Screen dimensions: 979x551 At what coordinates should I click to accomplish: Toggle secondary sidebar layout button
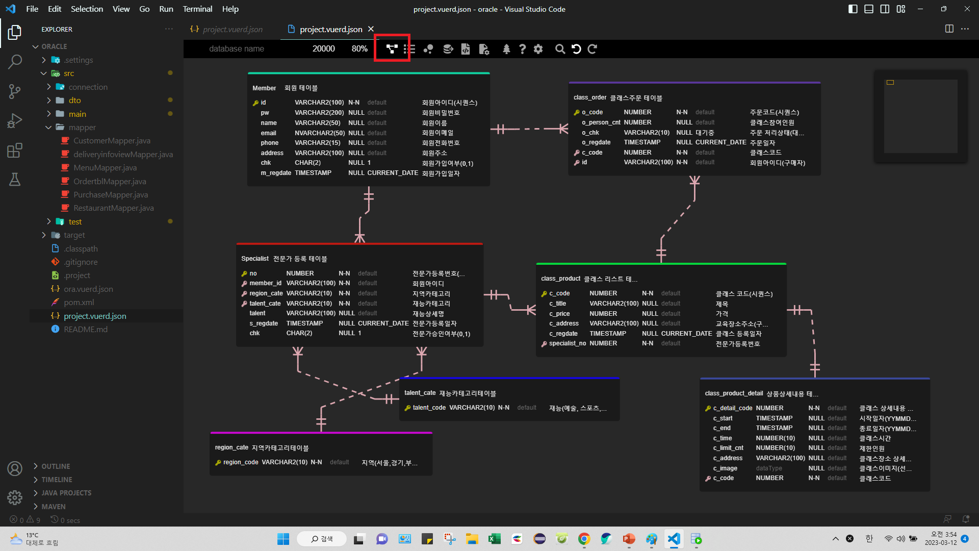click(x=885, y=9)
